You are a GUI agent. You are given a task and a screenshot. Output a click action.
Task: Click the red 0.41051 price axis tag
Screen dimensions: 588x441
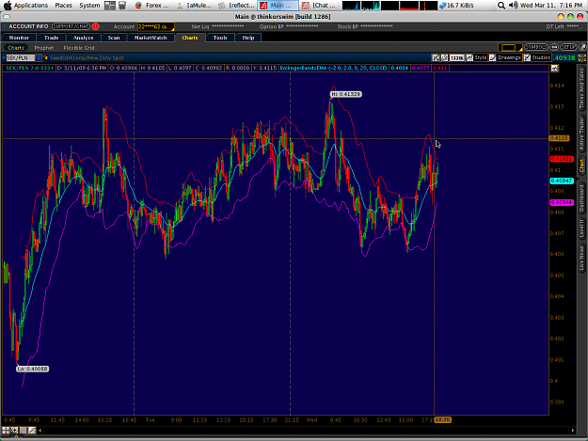tap(562, 159)
